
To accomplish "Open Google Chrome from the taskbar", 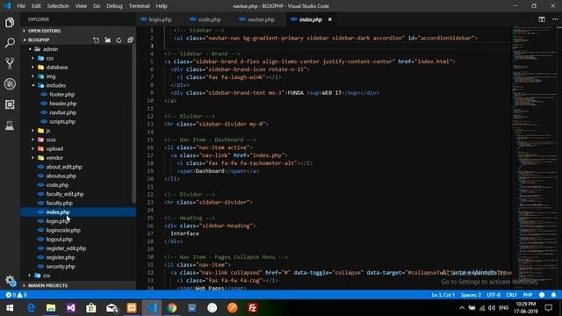I will click(172, 308).
